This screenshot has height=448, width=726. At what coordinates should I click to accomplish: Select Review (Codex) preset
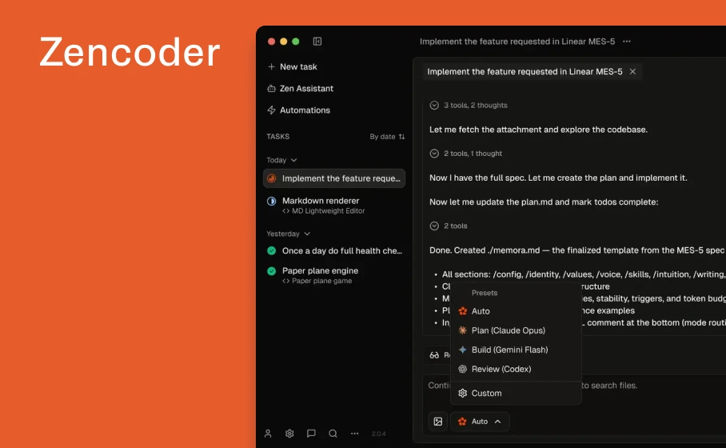tap(516, 370)
